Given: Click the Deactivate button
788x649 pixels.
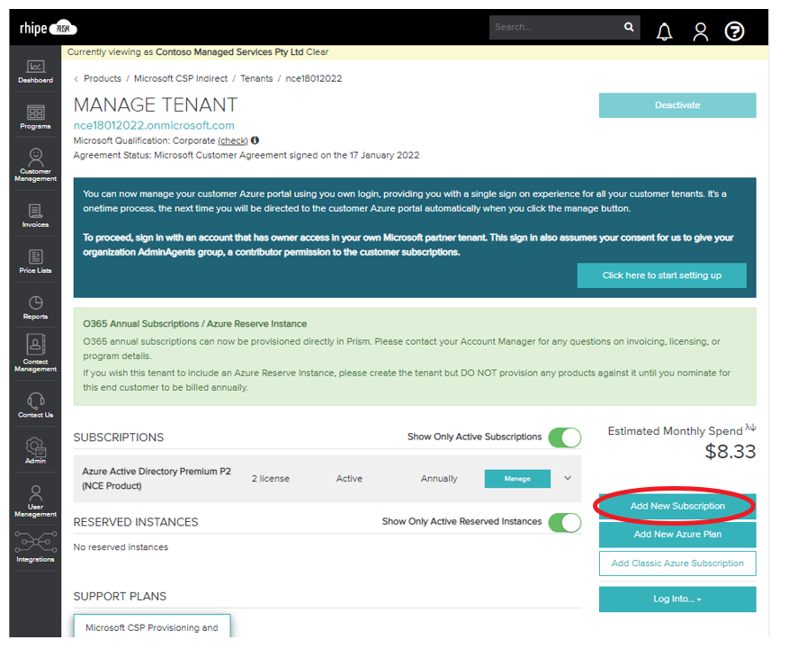Looking at the screenshot, I should pos(677,105).
